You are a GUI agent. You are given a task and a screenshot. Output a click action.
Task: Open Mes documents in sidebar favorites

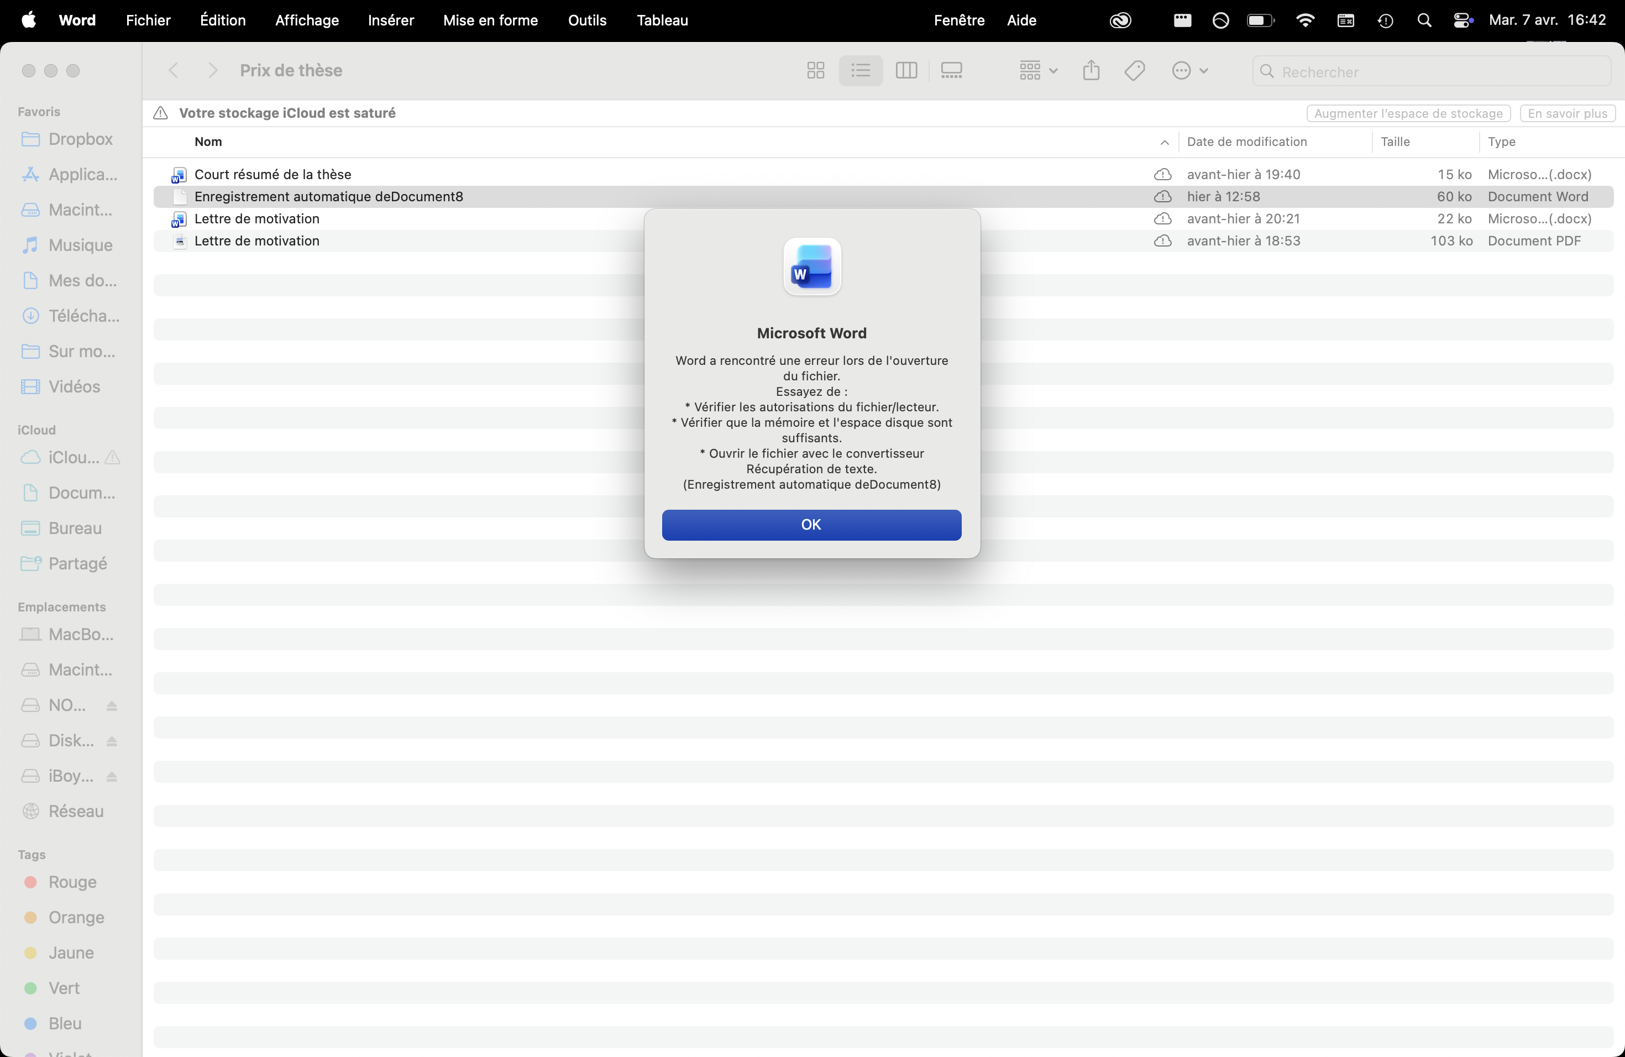[69, 281]
